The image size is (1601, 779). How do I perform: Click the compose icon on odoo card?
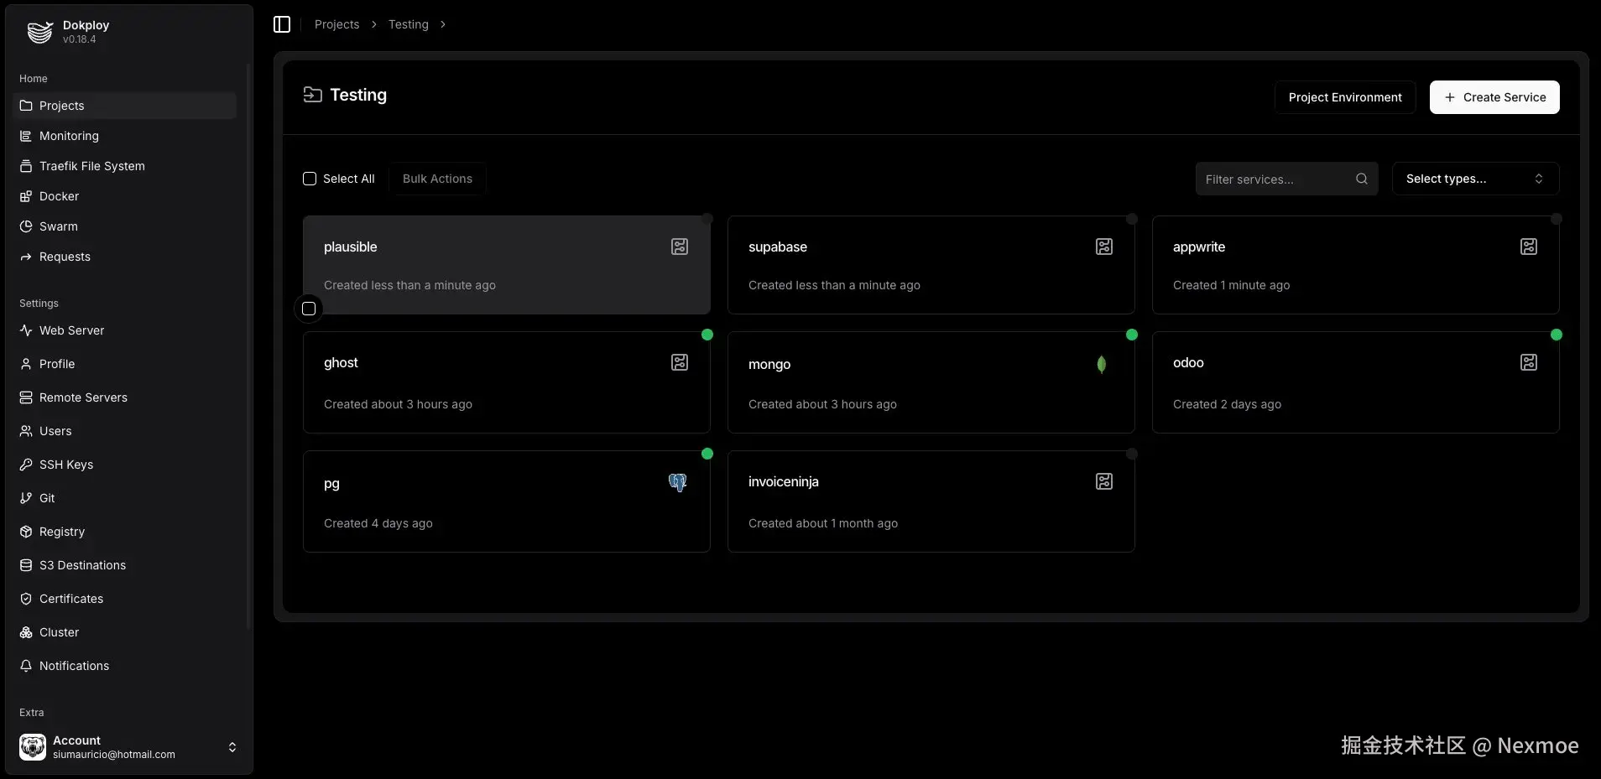(x=1529, y=362)
